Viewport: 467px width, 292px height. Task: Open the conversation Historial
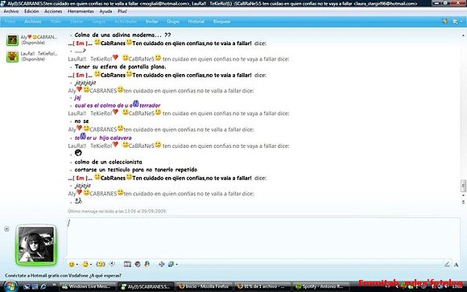[196, 22]
